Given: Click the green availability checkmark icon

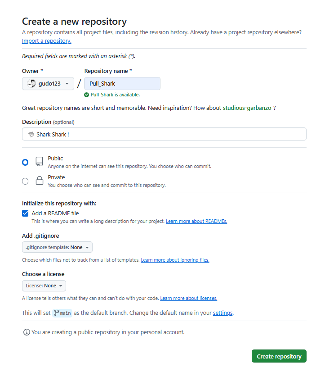Looking at the screenshot, I should (x=87, y=95).
